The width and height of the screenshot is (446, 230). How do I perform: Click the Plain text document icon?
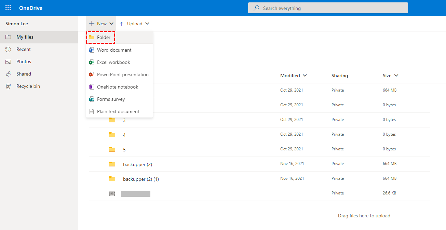[x=91, y=111]
